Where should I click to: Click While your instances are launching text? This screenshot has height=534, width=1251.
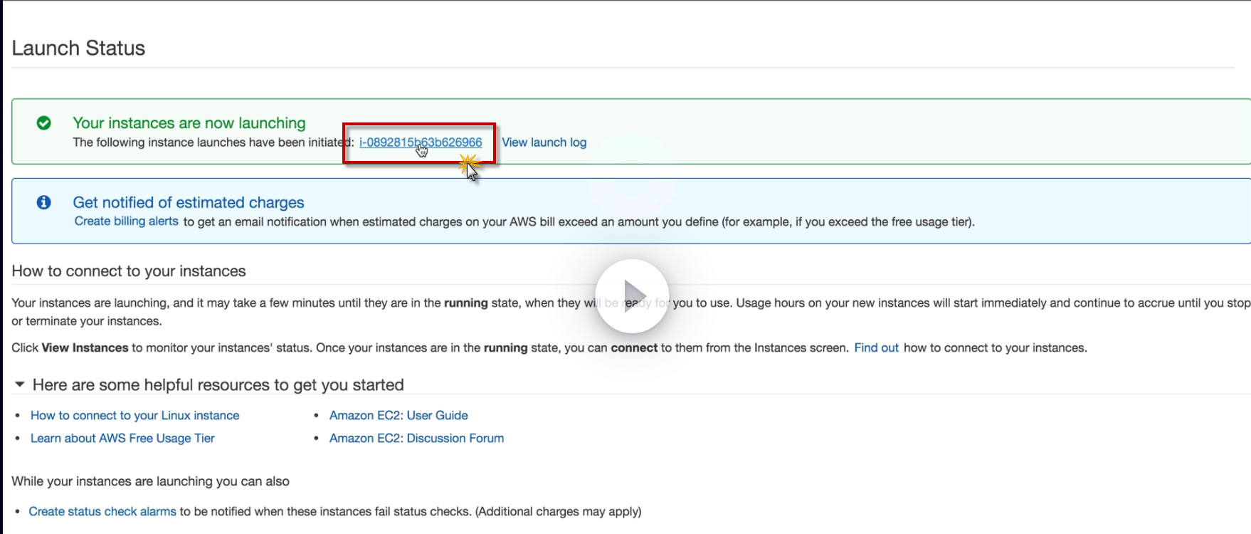tap(150, 481)
